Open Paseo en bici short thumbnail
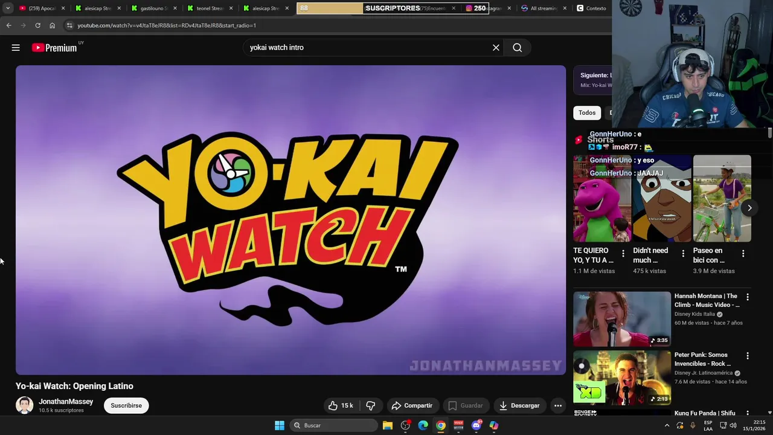Viewport: 773px width, 435px height. pos(722,199)
